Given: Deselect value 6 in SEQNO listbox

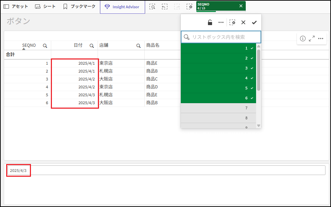Looking at the screenshot, I should 218,98.
